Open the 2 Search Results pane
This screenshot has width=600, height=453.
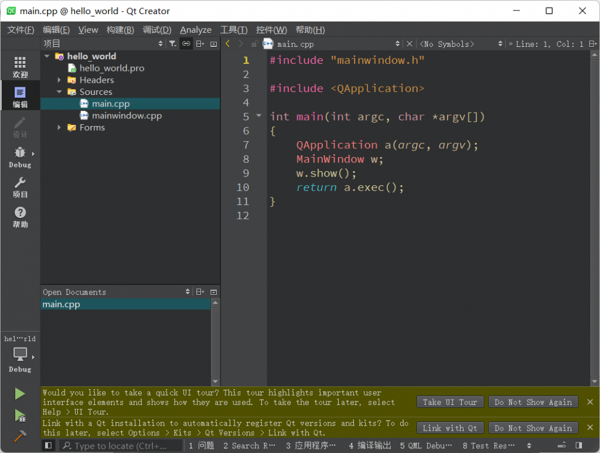tap(249, 445)
